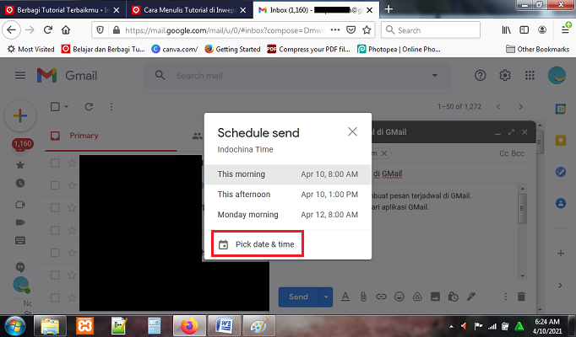Tick the first email row checkbox
The height and width of the screenshot is (337, 576).
[x=55, y=163]
